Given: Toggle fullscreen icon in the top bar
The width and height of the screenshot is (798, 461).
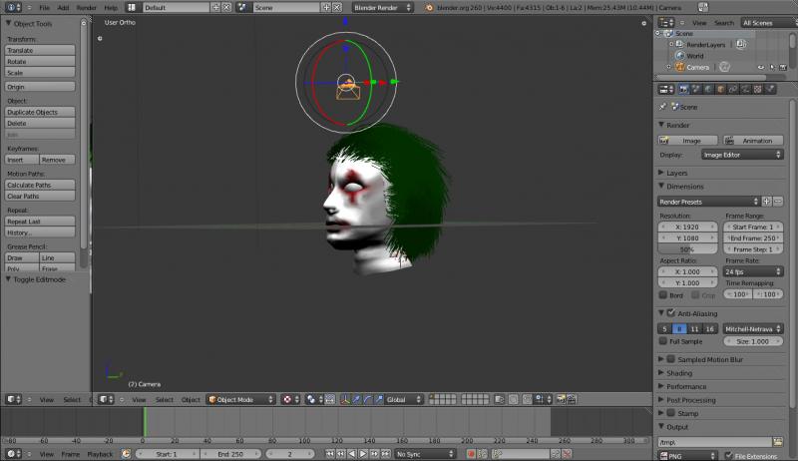Looking at the screenshot, I should 703,7.
